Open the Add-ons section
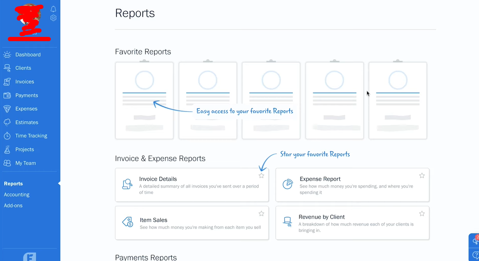Image resolution: width=479 pixels, height=261 pixels. point(13,205)
